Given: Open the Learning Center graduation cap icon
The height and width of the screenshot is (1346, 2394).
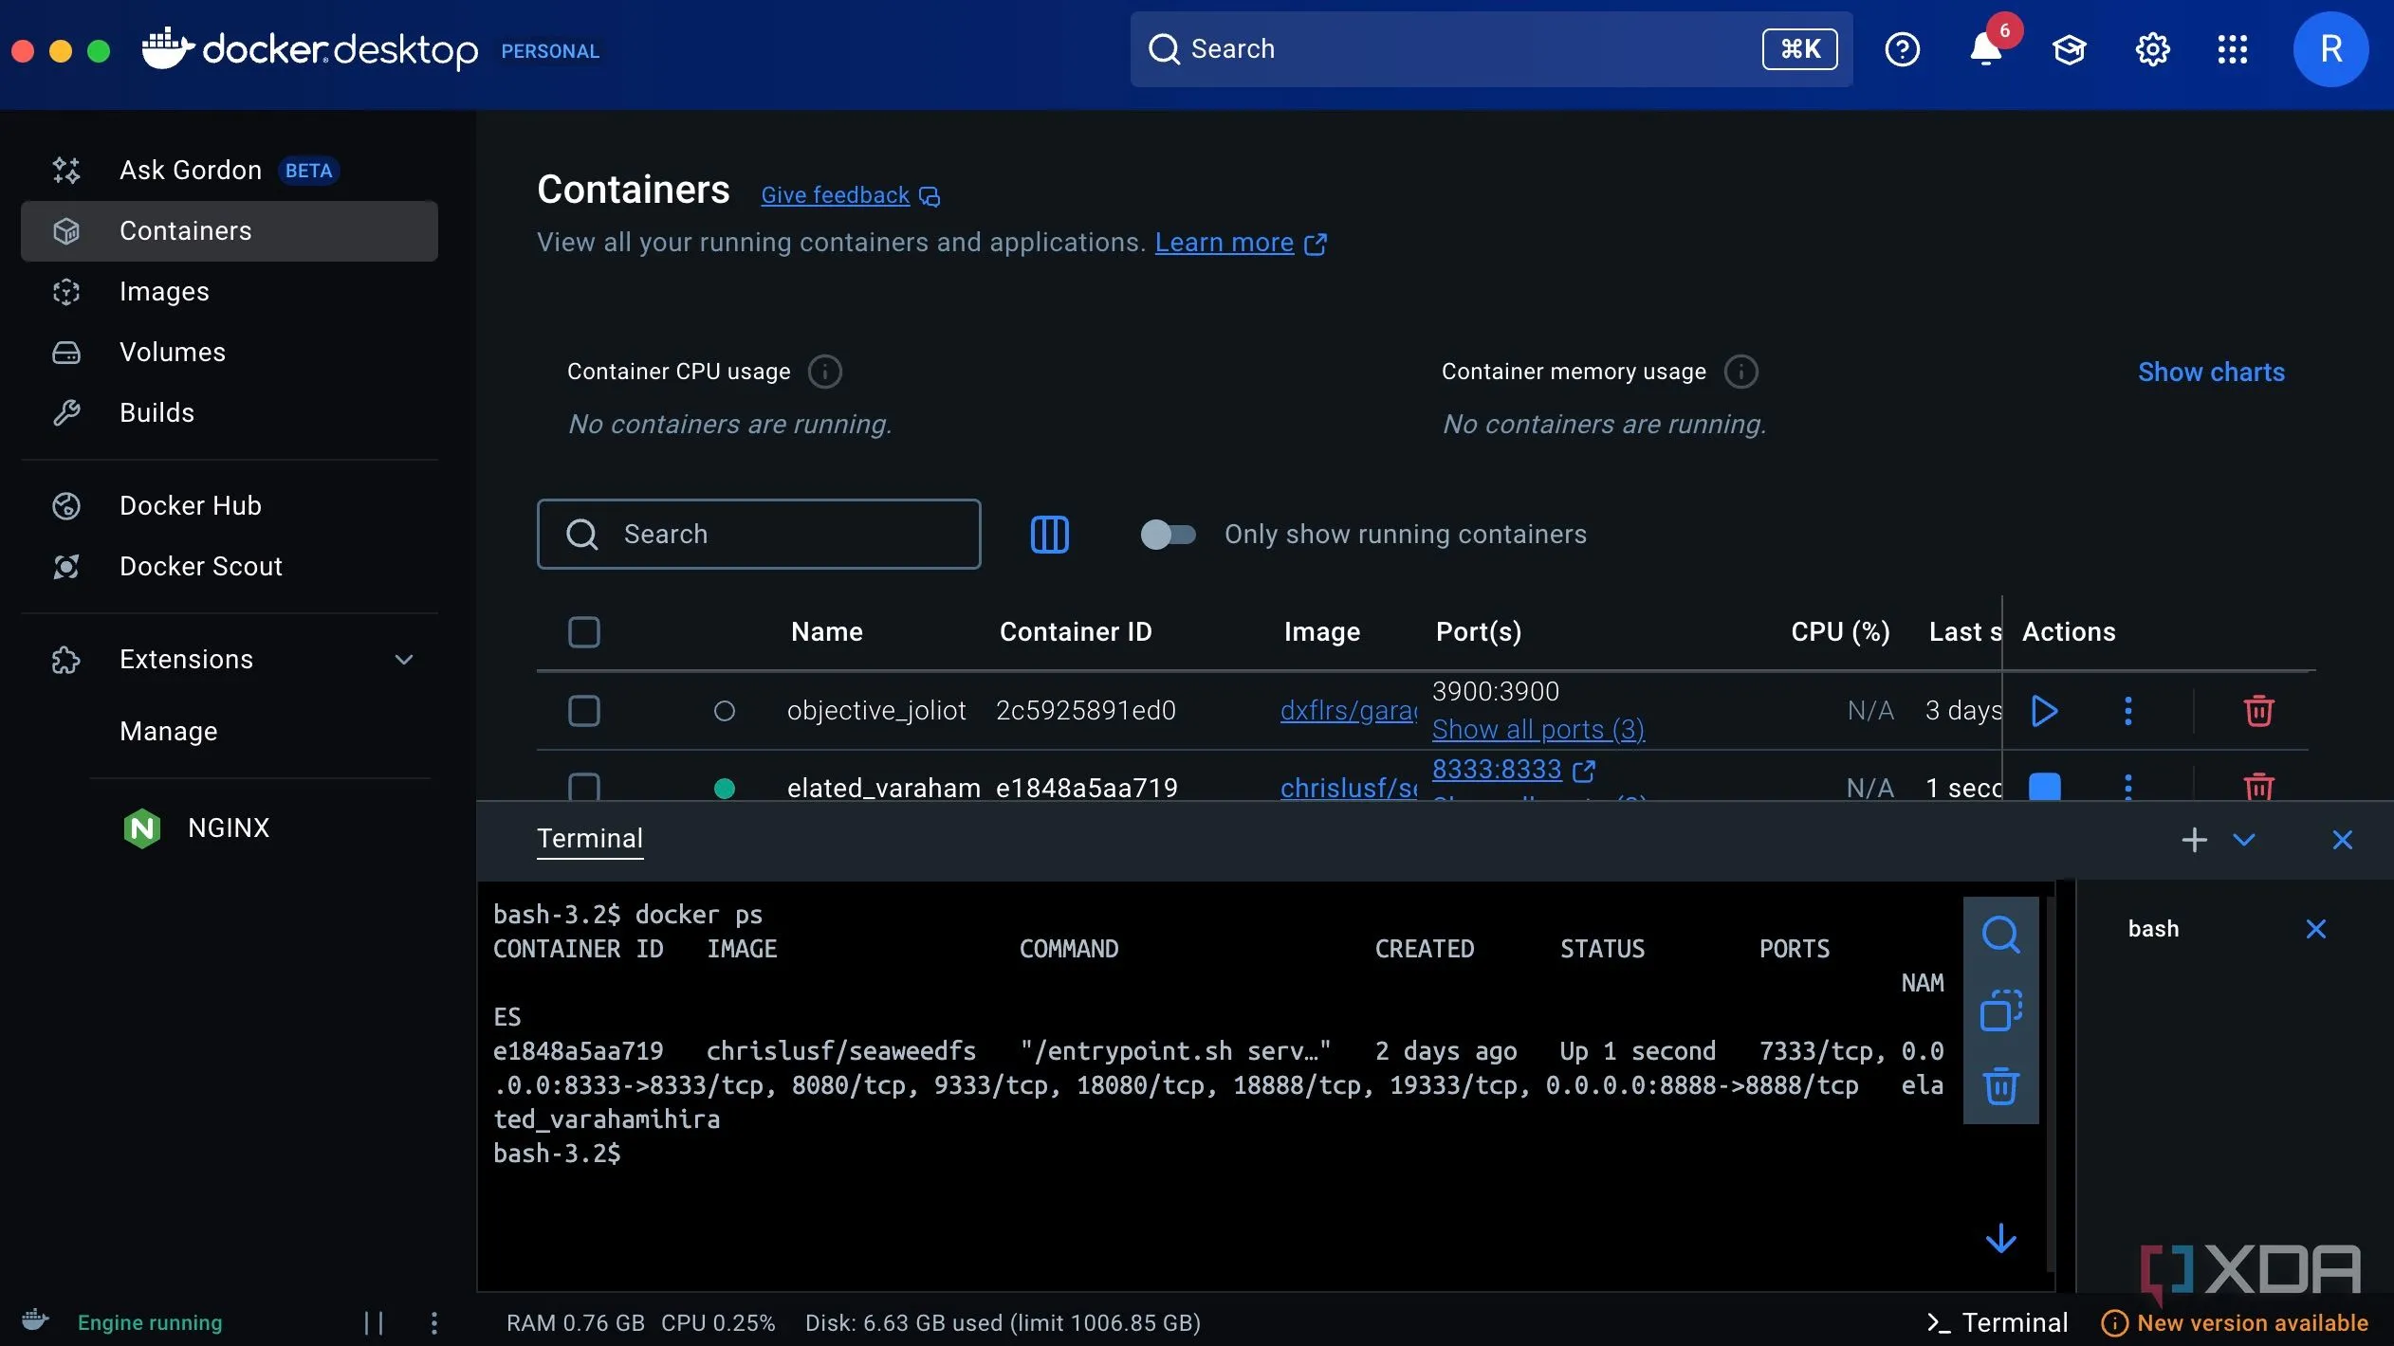Looking at the screenshot, I should tap(2069, 49).
